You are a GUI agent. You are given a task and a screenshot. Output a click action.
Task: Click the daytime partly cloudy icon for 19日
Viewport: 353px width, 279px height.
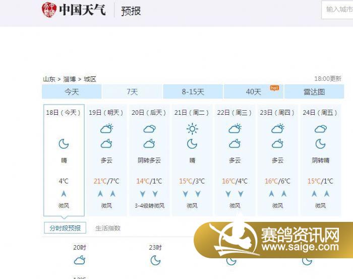tap(106, 129)
